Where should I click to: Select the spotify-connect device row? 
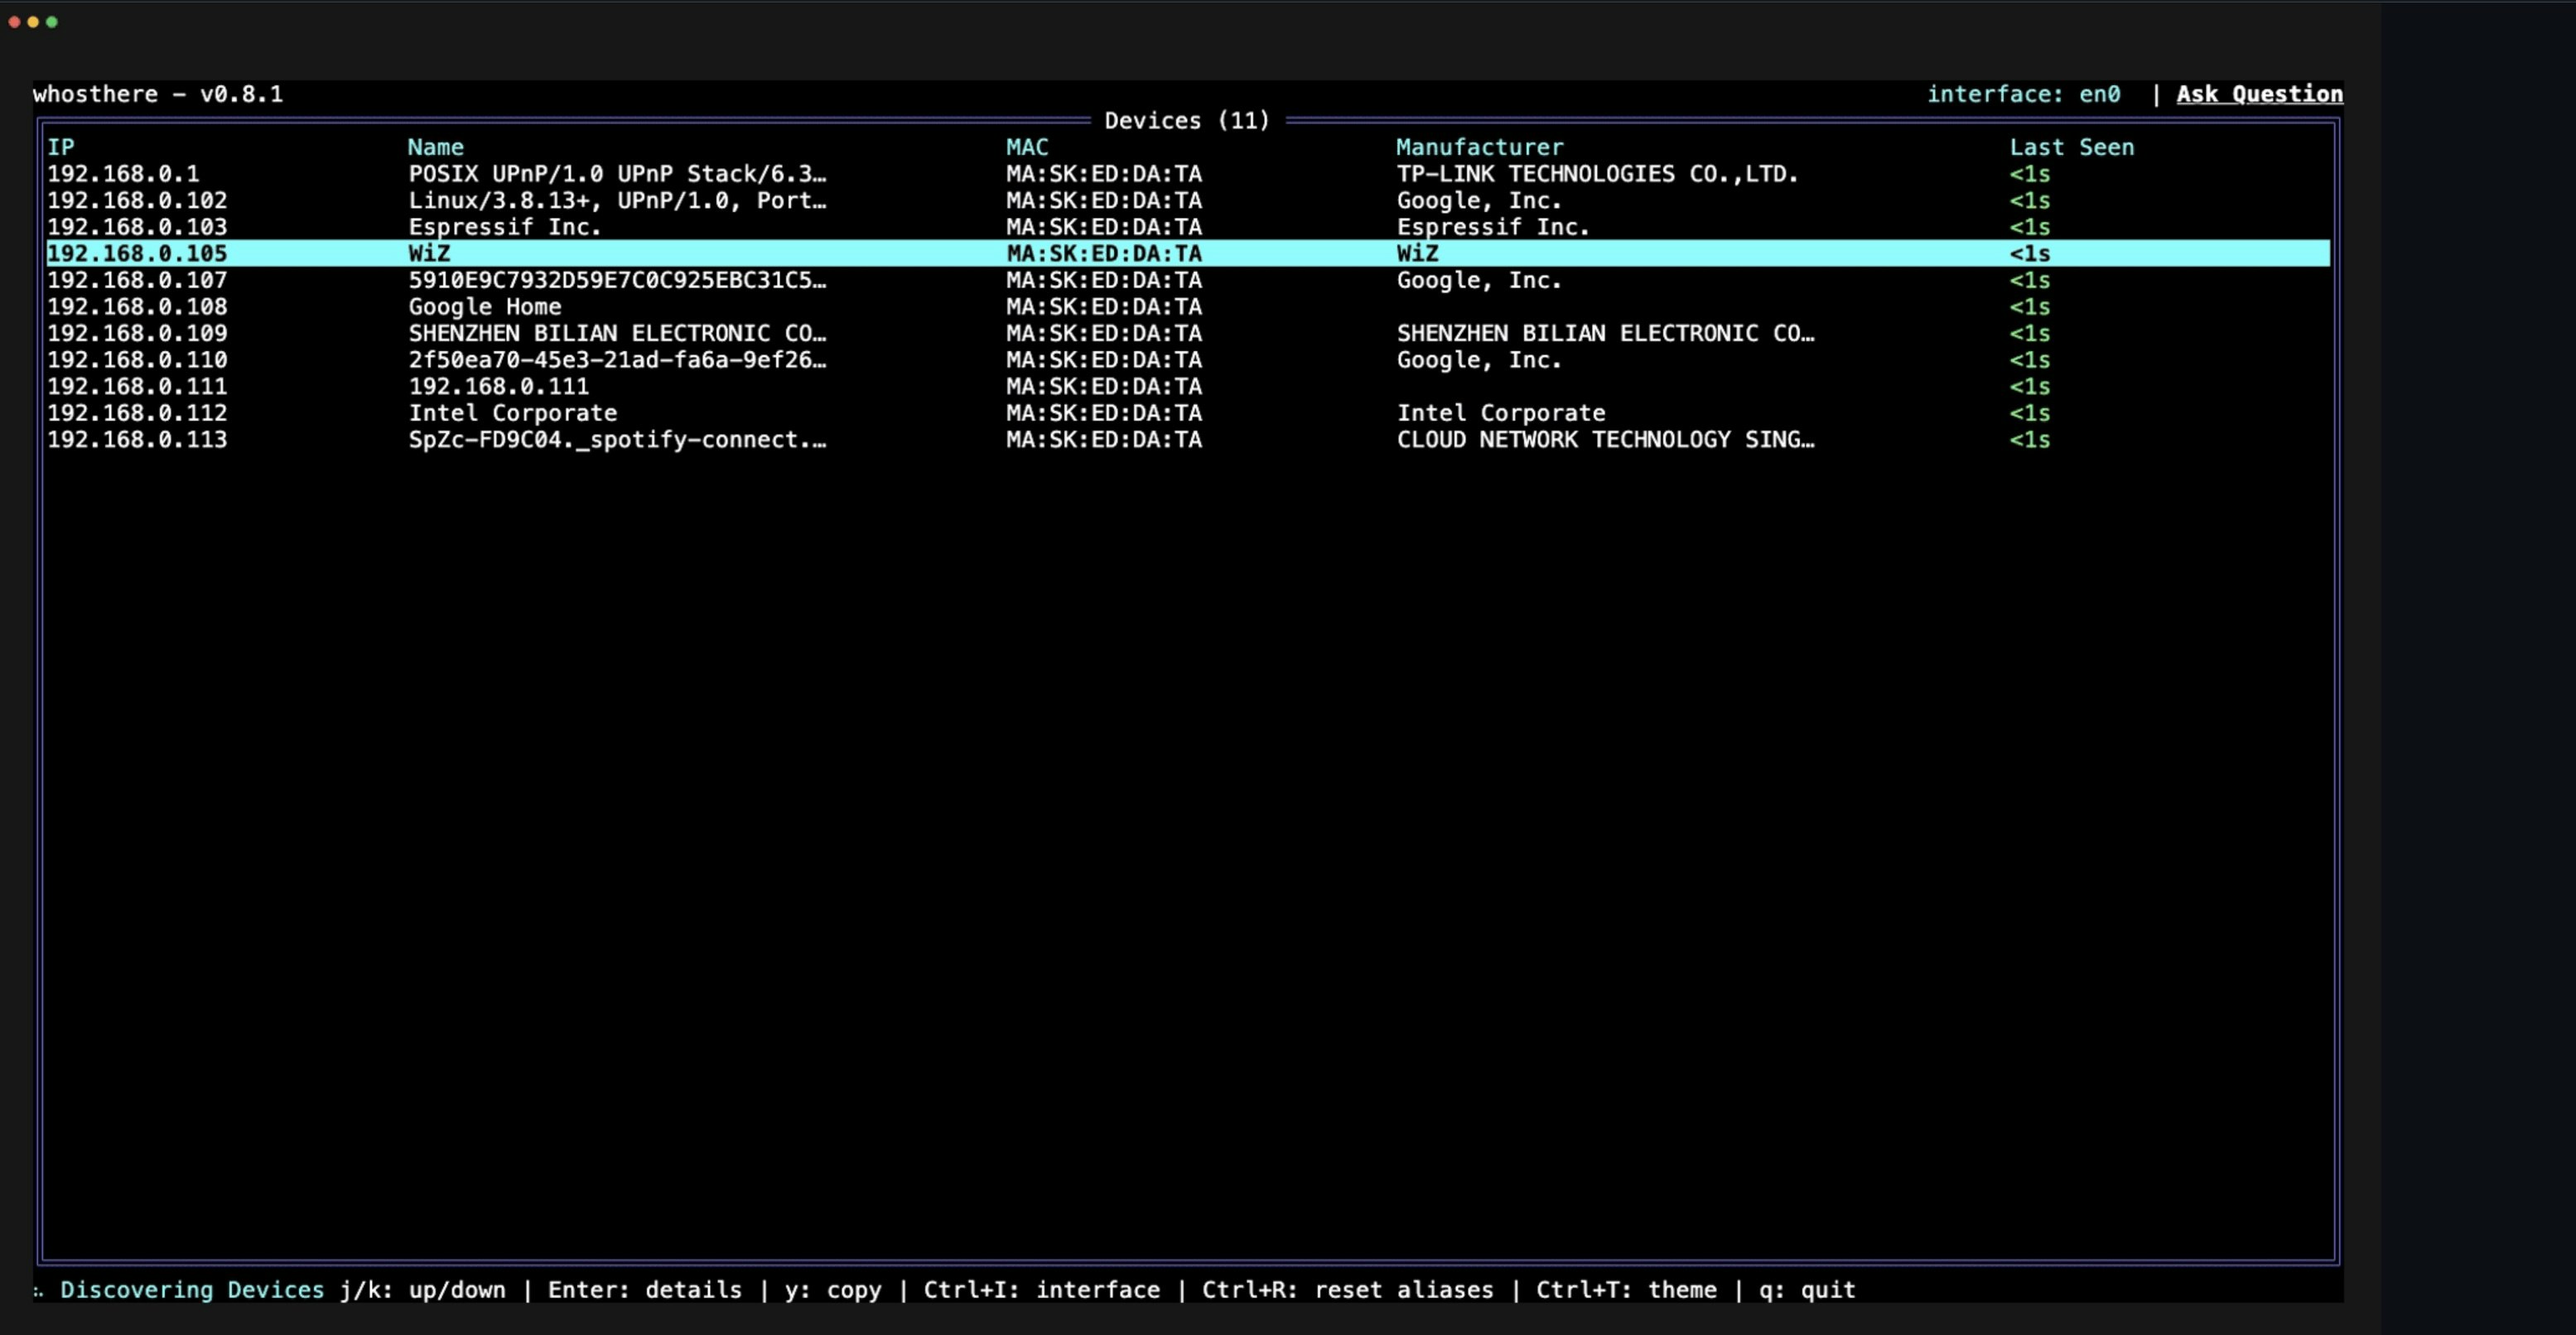coord(1188,440)
